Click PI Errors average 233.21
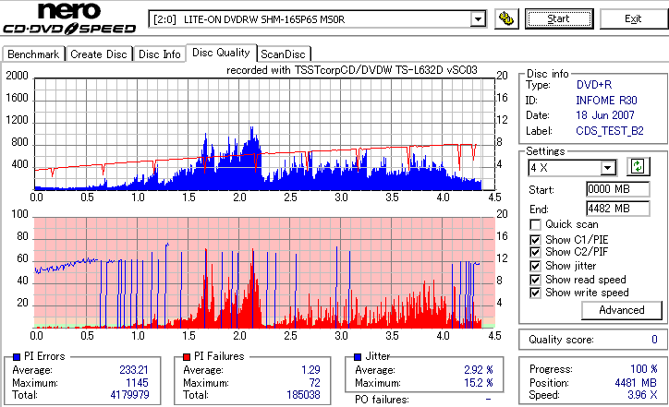The image size is (669, 407). tap(134, 370)
